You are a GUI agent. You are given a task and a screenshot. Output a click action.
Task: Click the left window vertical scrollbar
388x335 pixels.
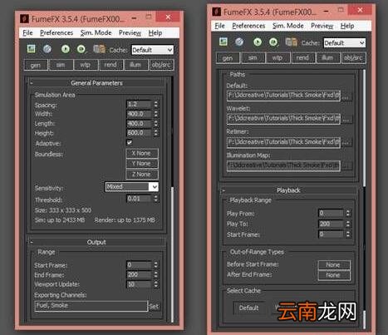tap(172, 200)
